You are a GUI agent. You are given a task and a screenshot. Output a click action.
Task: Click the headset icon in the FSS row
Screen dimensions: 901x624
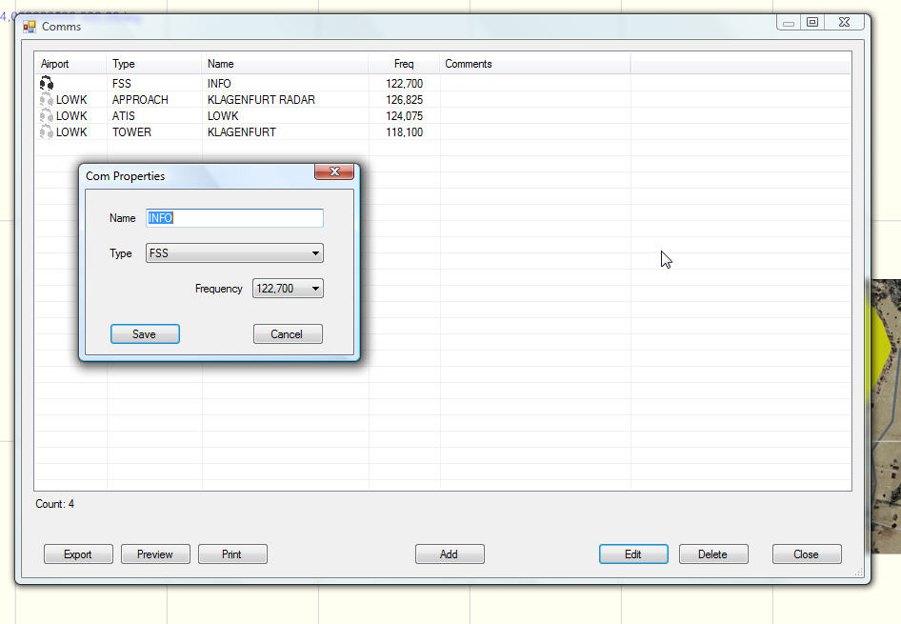click(x=46, y=84)
